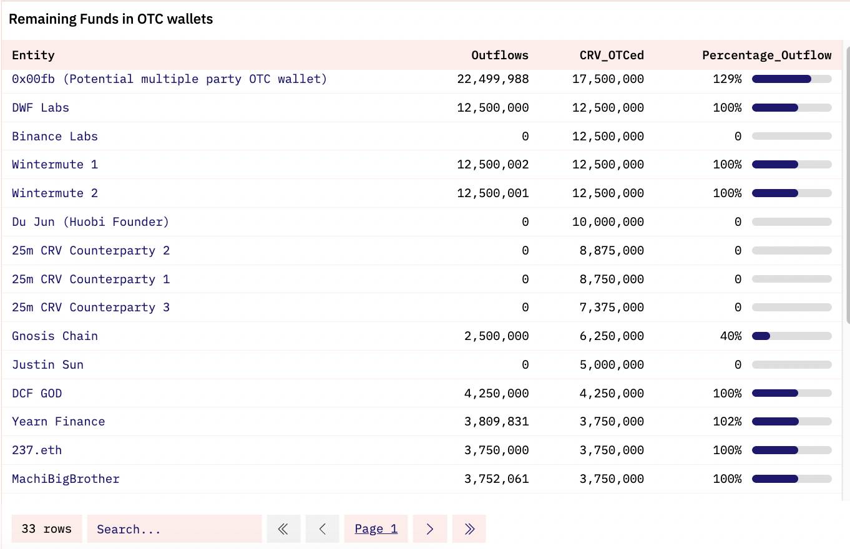Click the 5,000,000 CRV_OTCed value
Image resolution: width=850 pixels, height=549 pixels.
[612, 364]
